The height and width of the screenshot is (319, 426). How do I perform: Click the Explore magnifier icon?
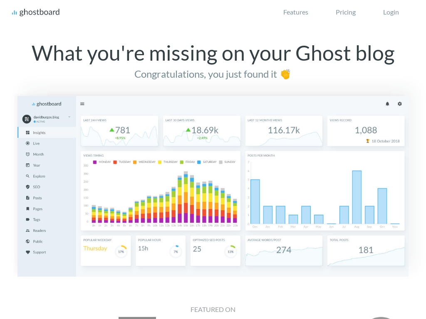[x=28, y=176]
